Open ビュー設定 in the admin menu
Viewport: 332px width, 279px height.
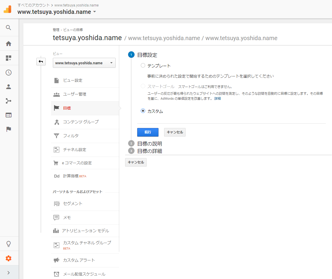point(73,81)
